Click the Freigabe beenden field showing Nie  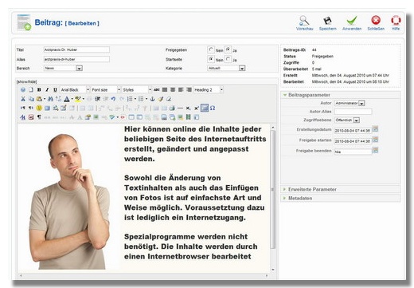tap(353, 152)
